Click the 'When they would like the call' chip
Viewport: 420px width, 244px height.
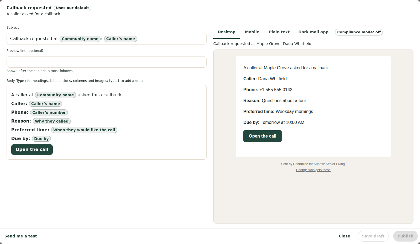point(84,130)
